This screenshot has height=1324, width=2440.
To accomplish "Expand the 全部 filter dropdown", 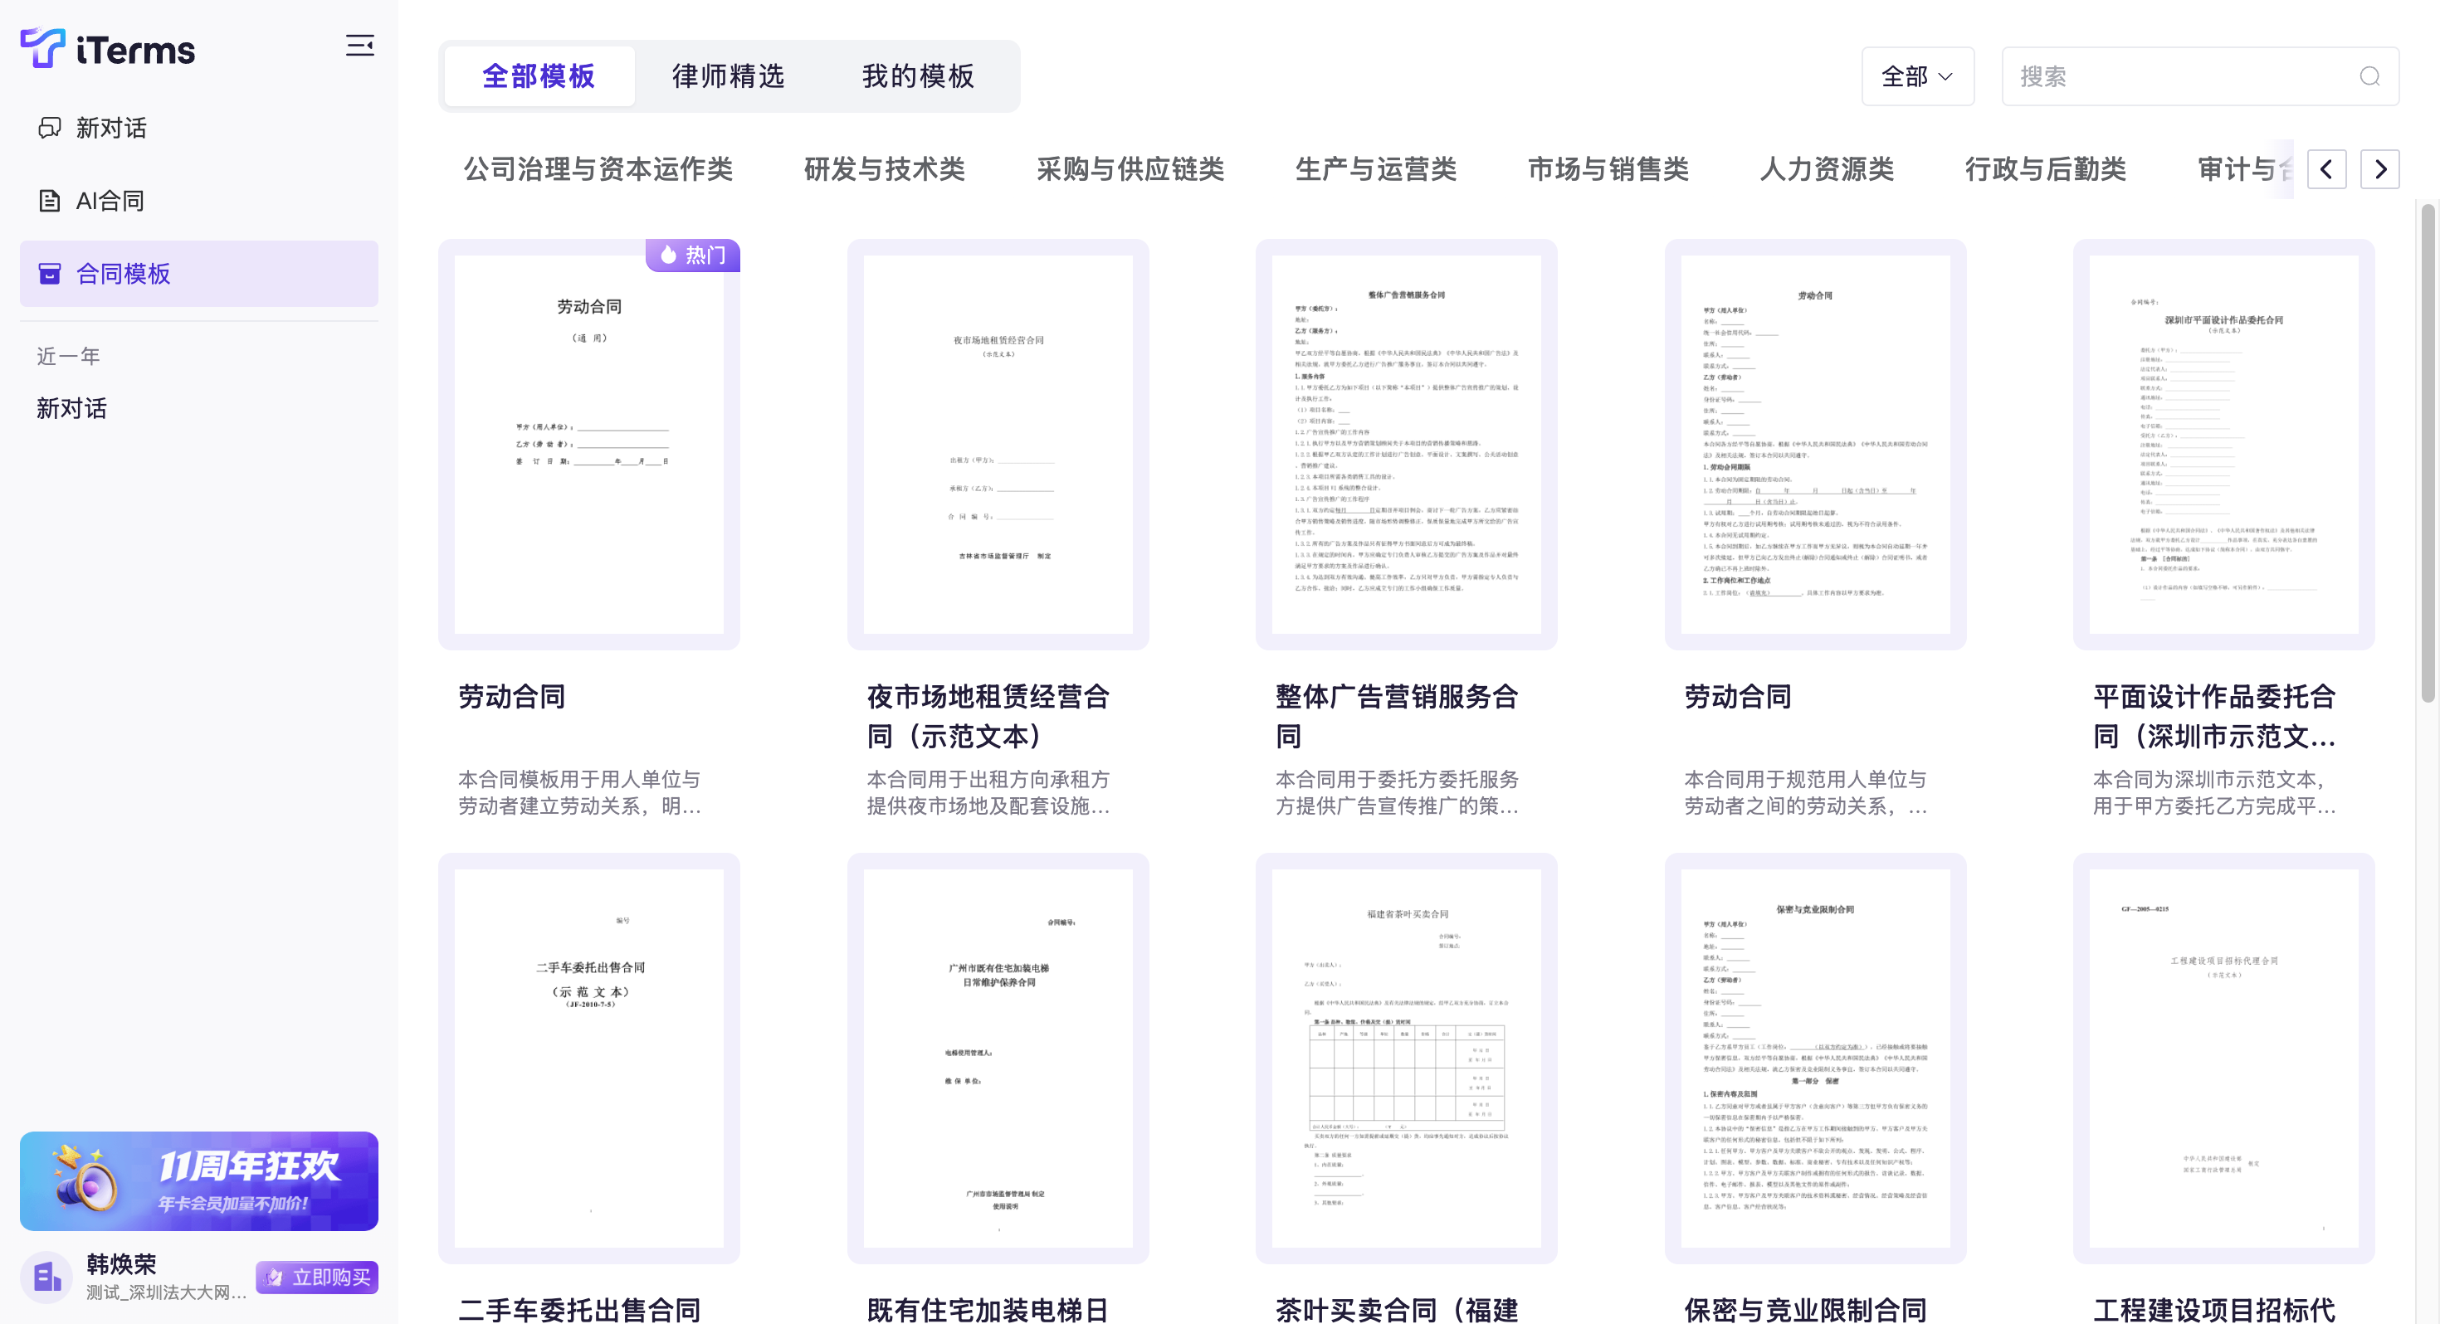I will pos(1916,76).
